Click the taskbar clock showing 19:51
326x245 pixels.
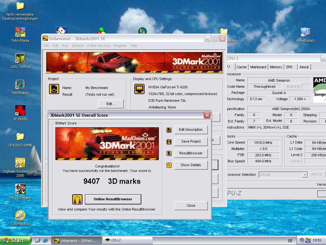(317, 240)
